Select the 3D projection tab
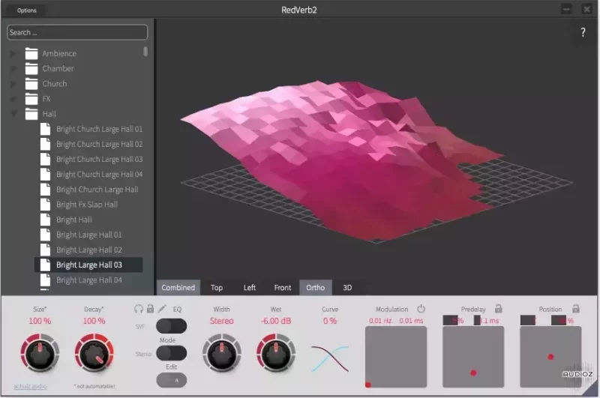The height and width of the screenshot is (398, 600). tap(347, 288)
